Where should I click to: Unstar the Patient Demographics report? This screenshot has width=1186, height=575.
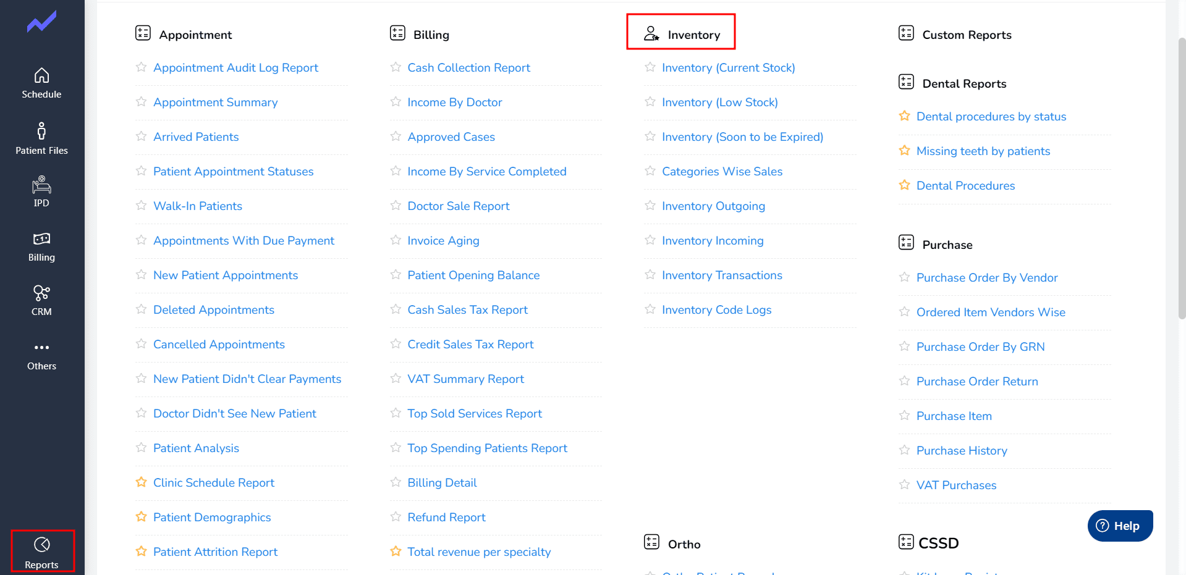coord(141,516)
